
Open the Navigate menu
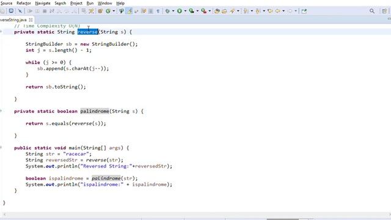(x=43, y=3)
